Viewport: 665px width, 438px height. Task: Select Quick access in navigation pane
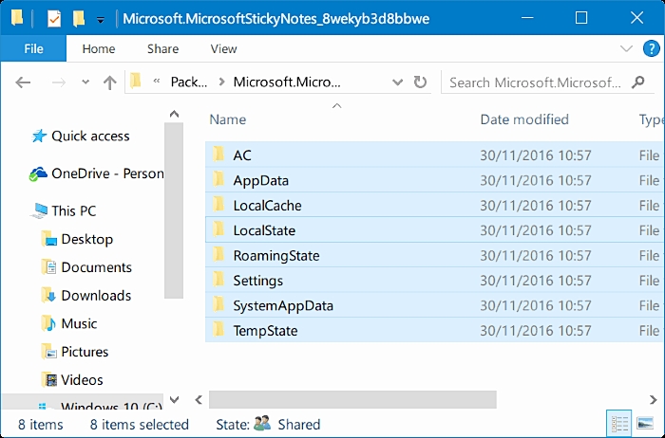pyautogui.click(x=90, y=136)
